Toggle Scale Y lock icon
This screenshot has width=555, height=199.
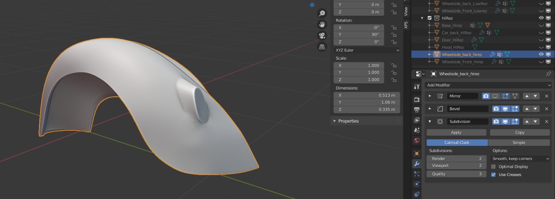tap(394, 73)
